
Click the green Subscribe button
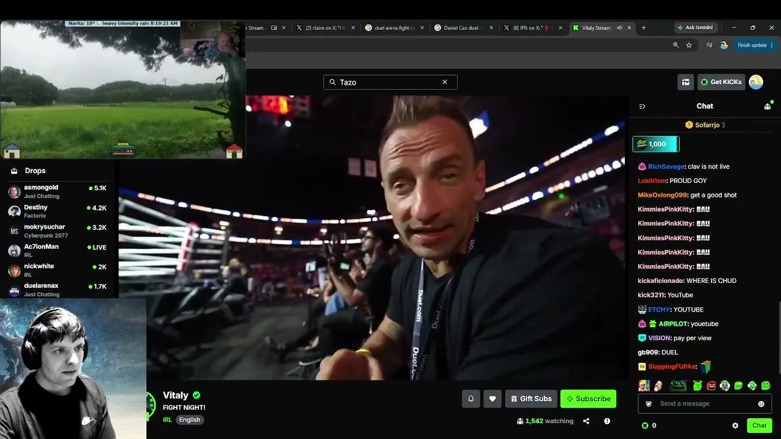588,399
